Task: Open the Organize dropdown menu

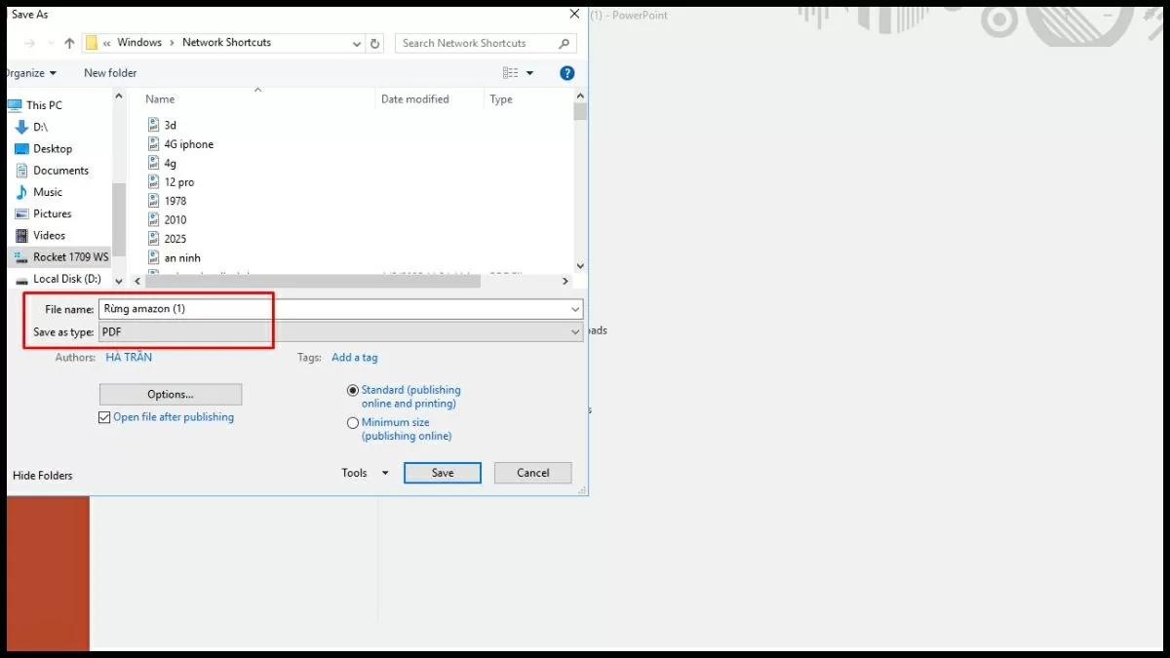Action: (x=29, y=73)
